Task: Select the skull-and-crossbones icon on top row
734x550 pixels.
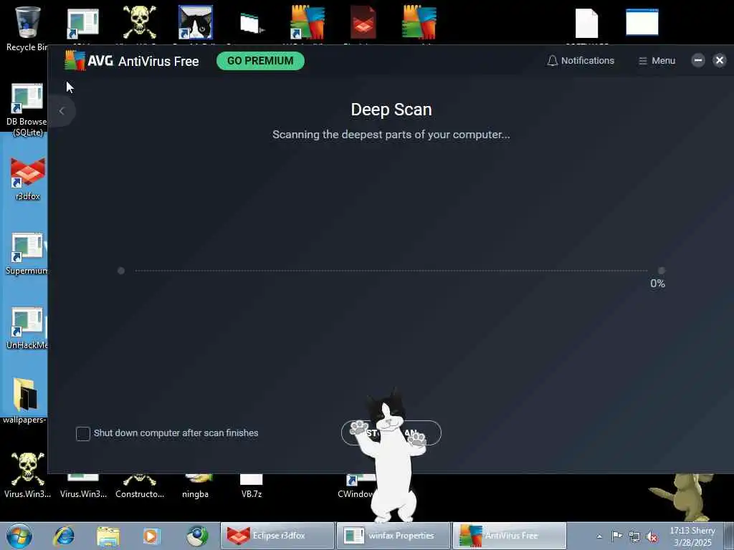Action: coord(139,22)
